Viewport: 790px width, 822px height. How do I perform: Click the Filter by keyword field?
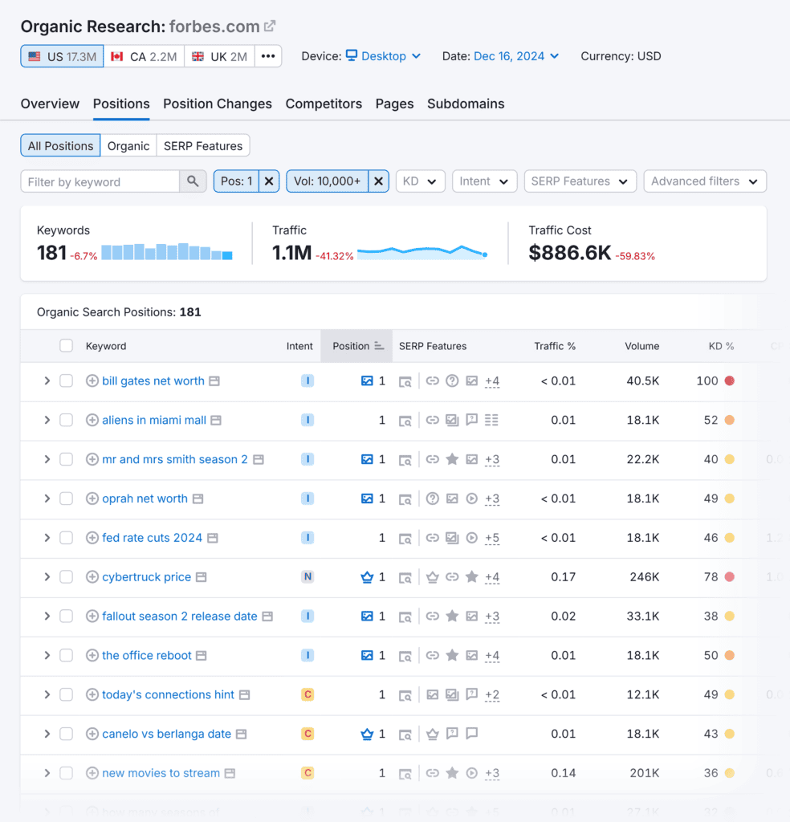click(100, 181)
